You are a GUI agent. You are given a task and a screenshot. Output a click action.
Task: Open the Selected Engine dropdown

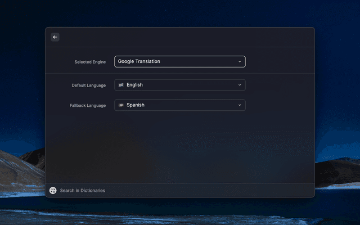click(x=179, y=61)
